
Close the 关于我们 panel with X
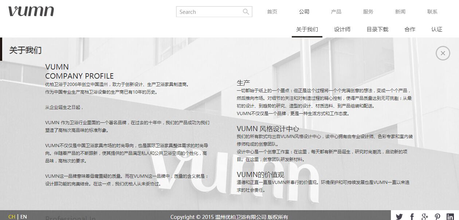point(443,53)
